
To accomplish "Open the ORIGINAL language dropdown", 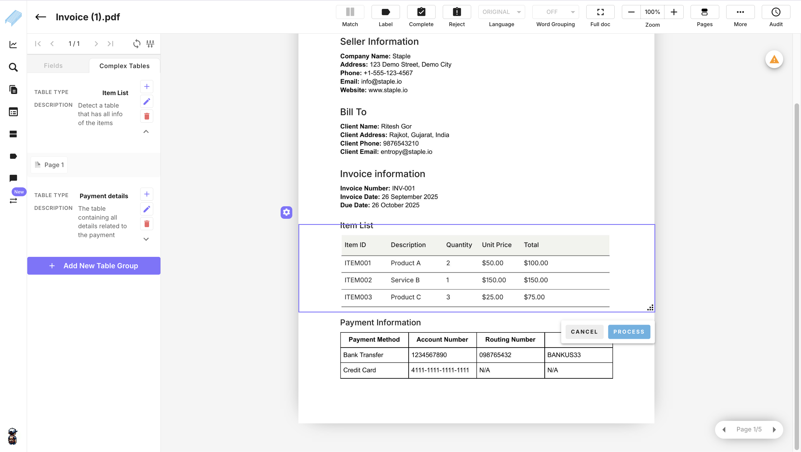I will click(x=501, y=12).
